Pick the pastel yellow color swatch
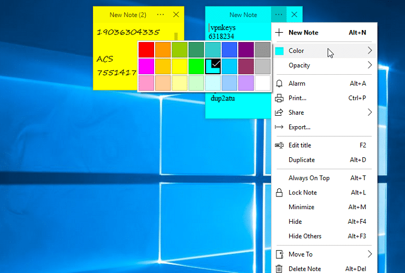This screenshot has width=405, height=273. click(x=179, y=83)
